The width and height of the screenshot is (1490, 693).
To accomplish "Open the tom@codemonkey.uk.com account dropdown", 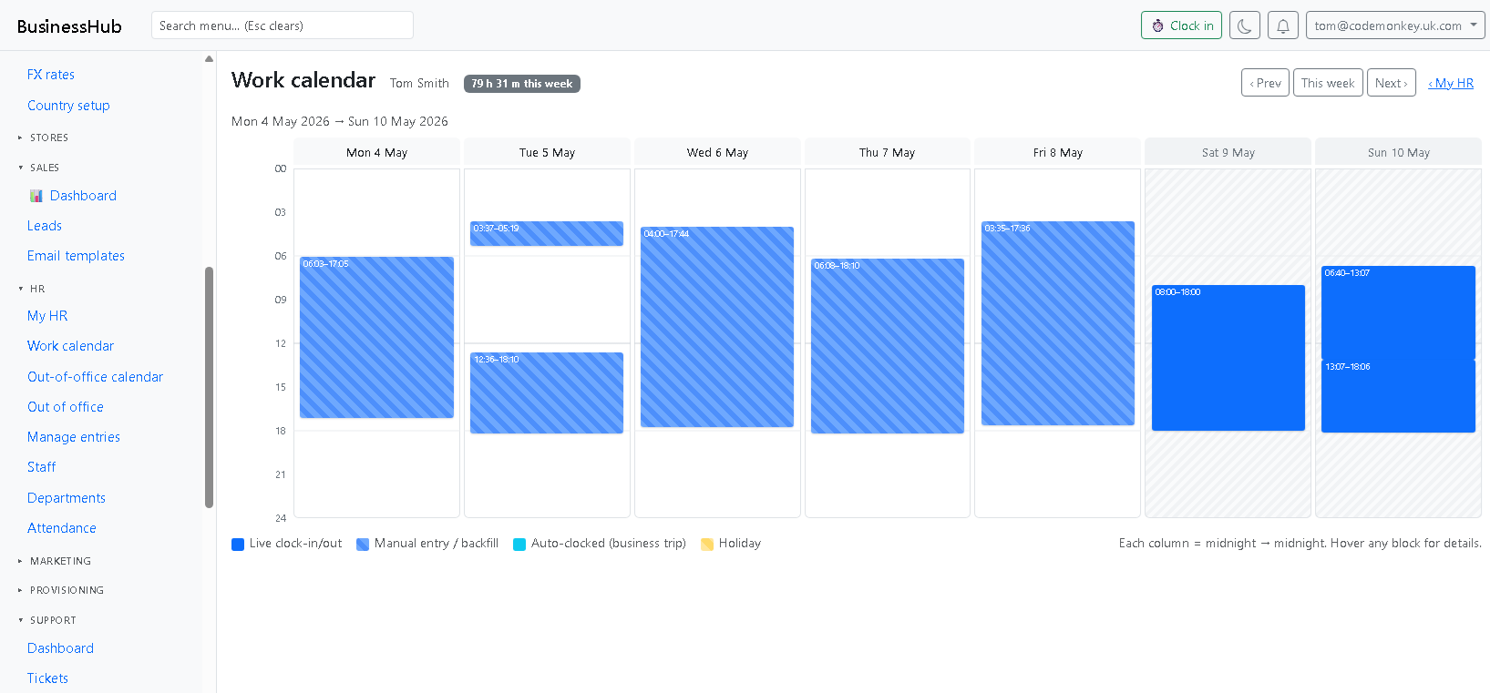I will (1395, 25).
